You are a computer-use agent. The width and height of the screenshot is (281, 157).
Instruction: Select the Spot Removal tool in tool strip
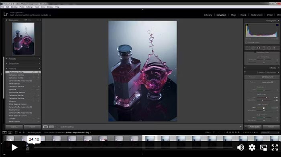[253, 48]
